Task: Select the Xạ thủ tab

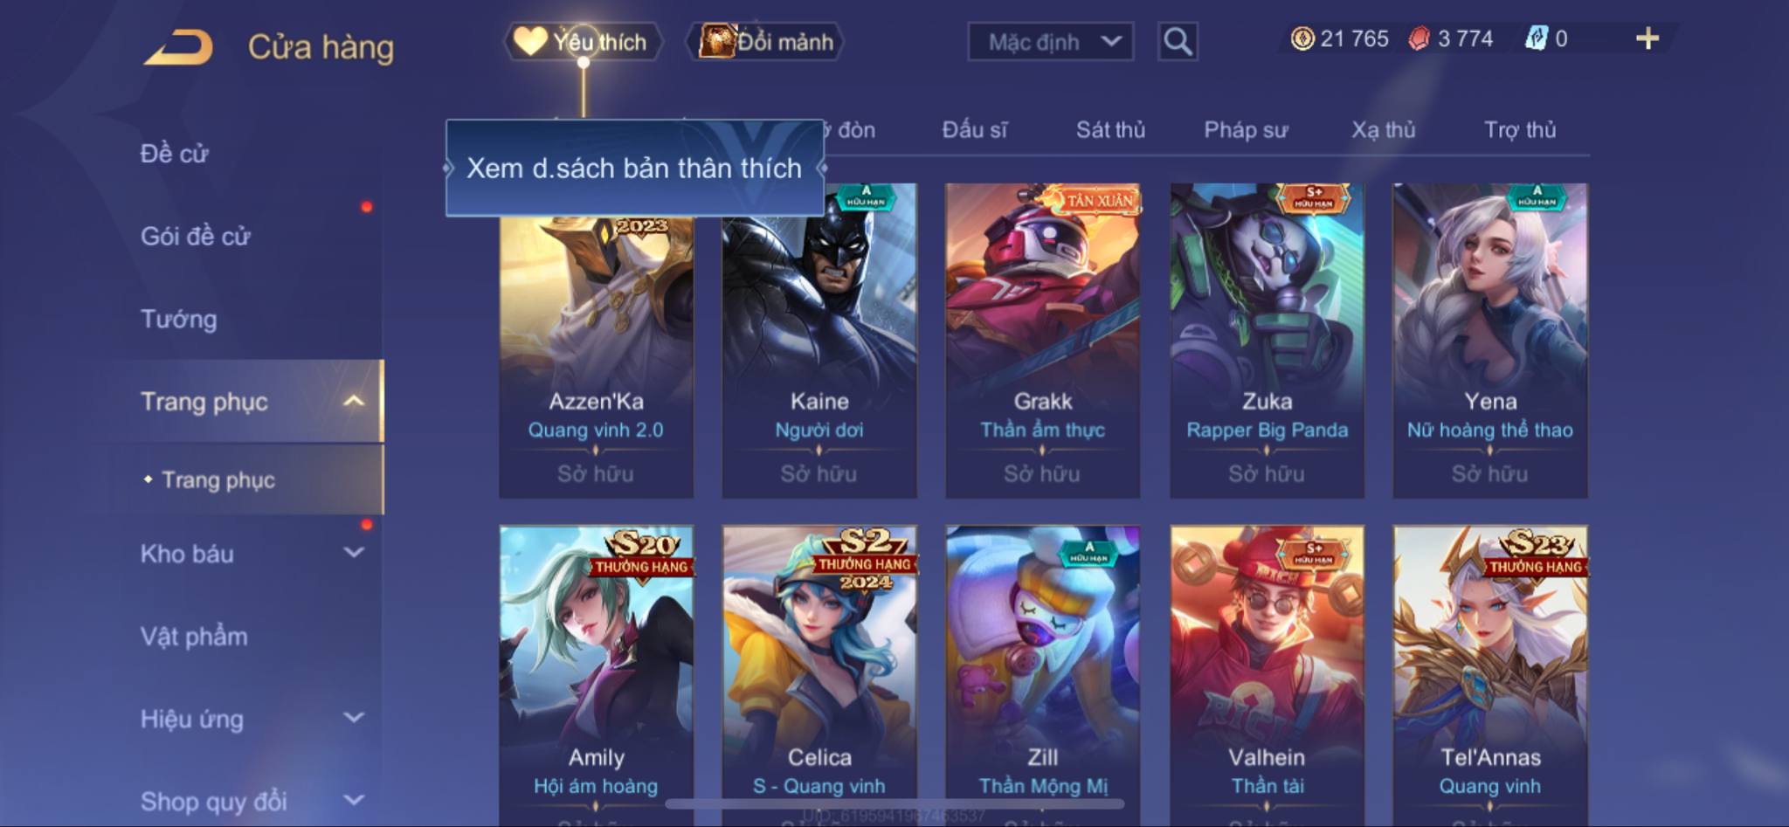Action: coord(1384,129)
